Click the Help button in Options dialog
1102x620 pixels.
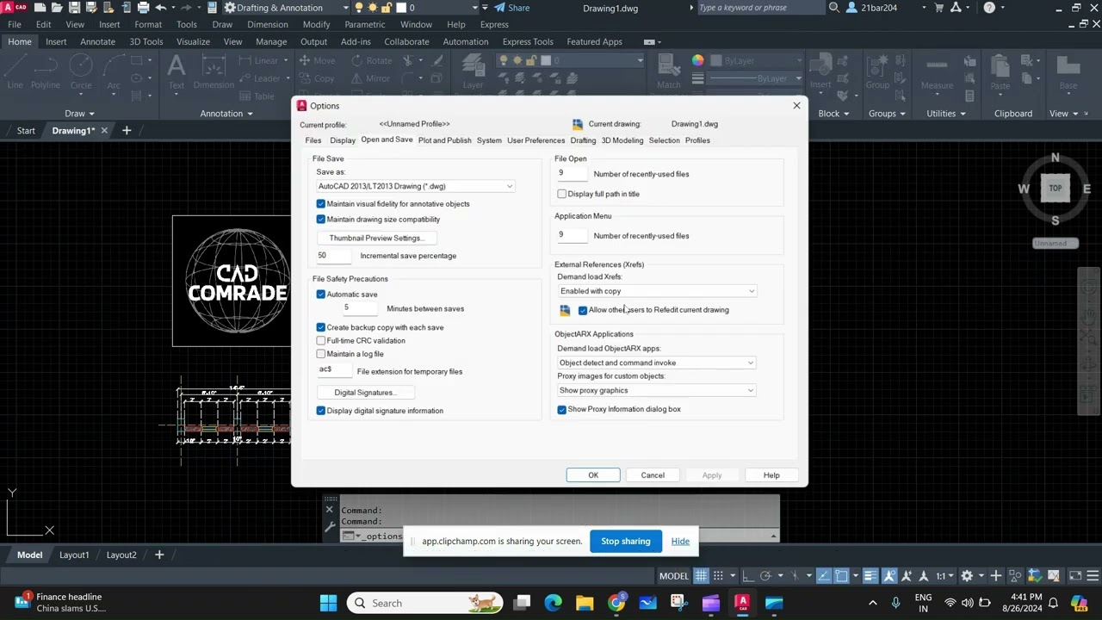click(771, 475)
